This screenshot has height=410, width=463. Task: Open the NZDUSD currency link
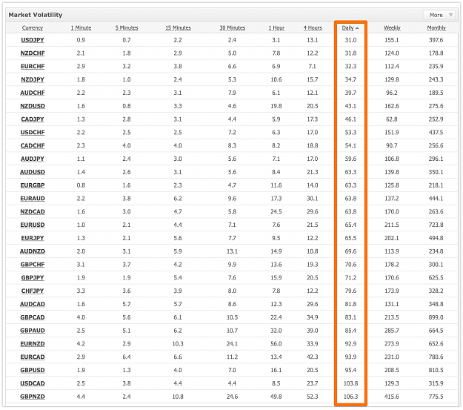tap(33, 106)
